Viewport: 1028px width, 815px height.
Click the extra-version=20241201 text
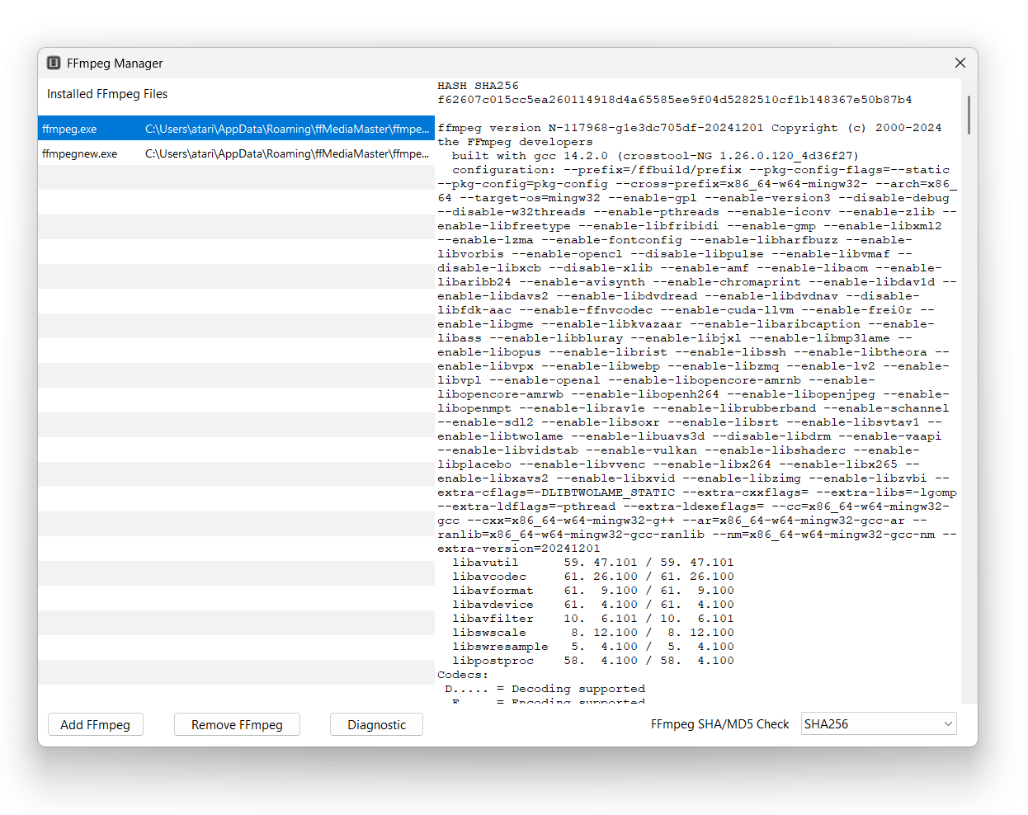[x=519, y=549]
